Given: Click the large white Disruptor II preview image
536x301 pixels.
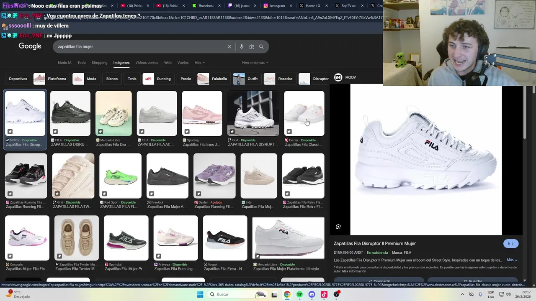Looking at the screenshot, I should (426, 160).
